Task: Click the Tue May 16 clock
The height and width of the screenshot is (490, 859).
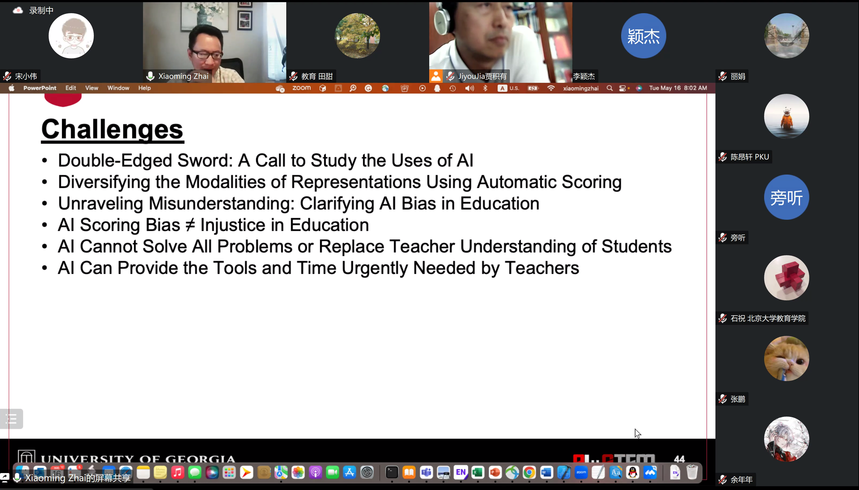Action: [x=678, y=88]
